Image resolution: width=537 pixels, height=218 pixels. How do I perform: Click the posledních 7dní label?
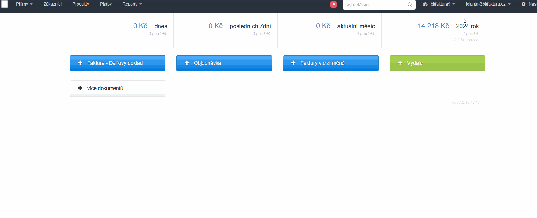click(250, 26)
